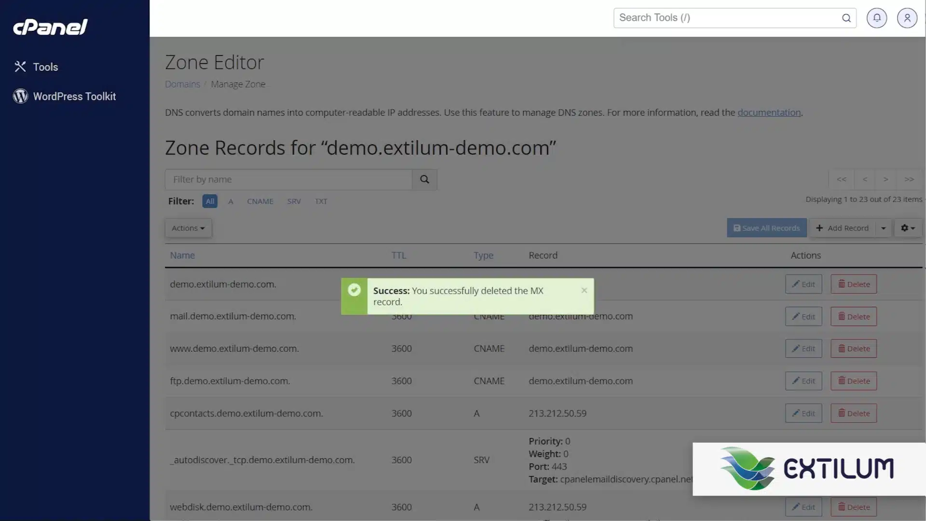The image size is (926, 521).
Task: Go to previous page of records
Action: [865, 179]
